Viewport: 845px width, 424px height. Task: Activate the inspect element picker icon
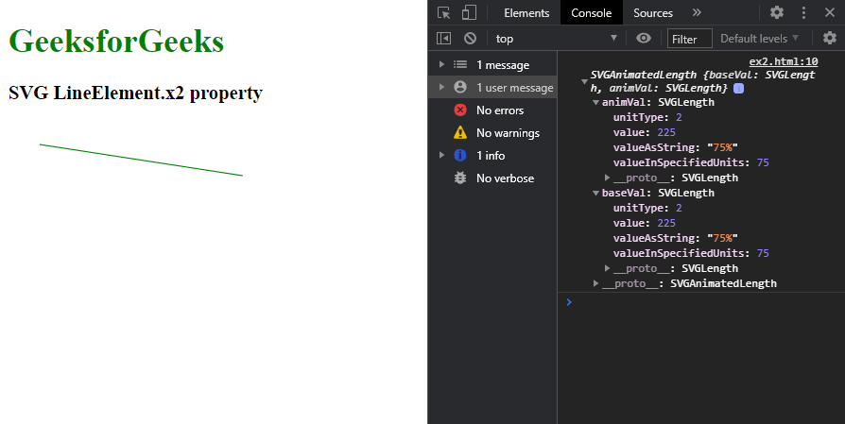pyautogui.click(x=443, y=13)
